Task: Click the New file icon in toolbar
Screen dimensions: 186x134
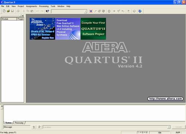Action: click(4, 11)
